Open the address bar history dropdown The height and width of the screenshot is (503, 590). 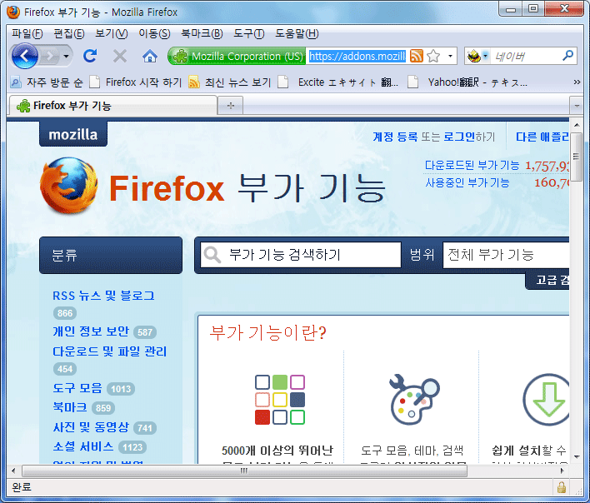(x=450, y=57)
